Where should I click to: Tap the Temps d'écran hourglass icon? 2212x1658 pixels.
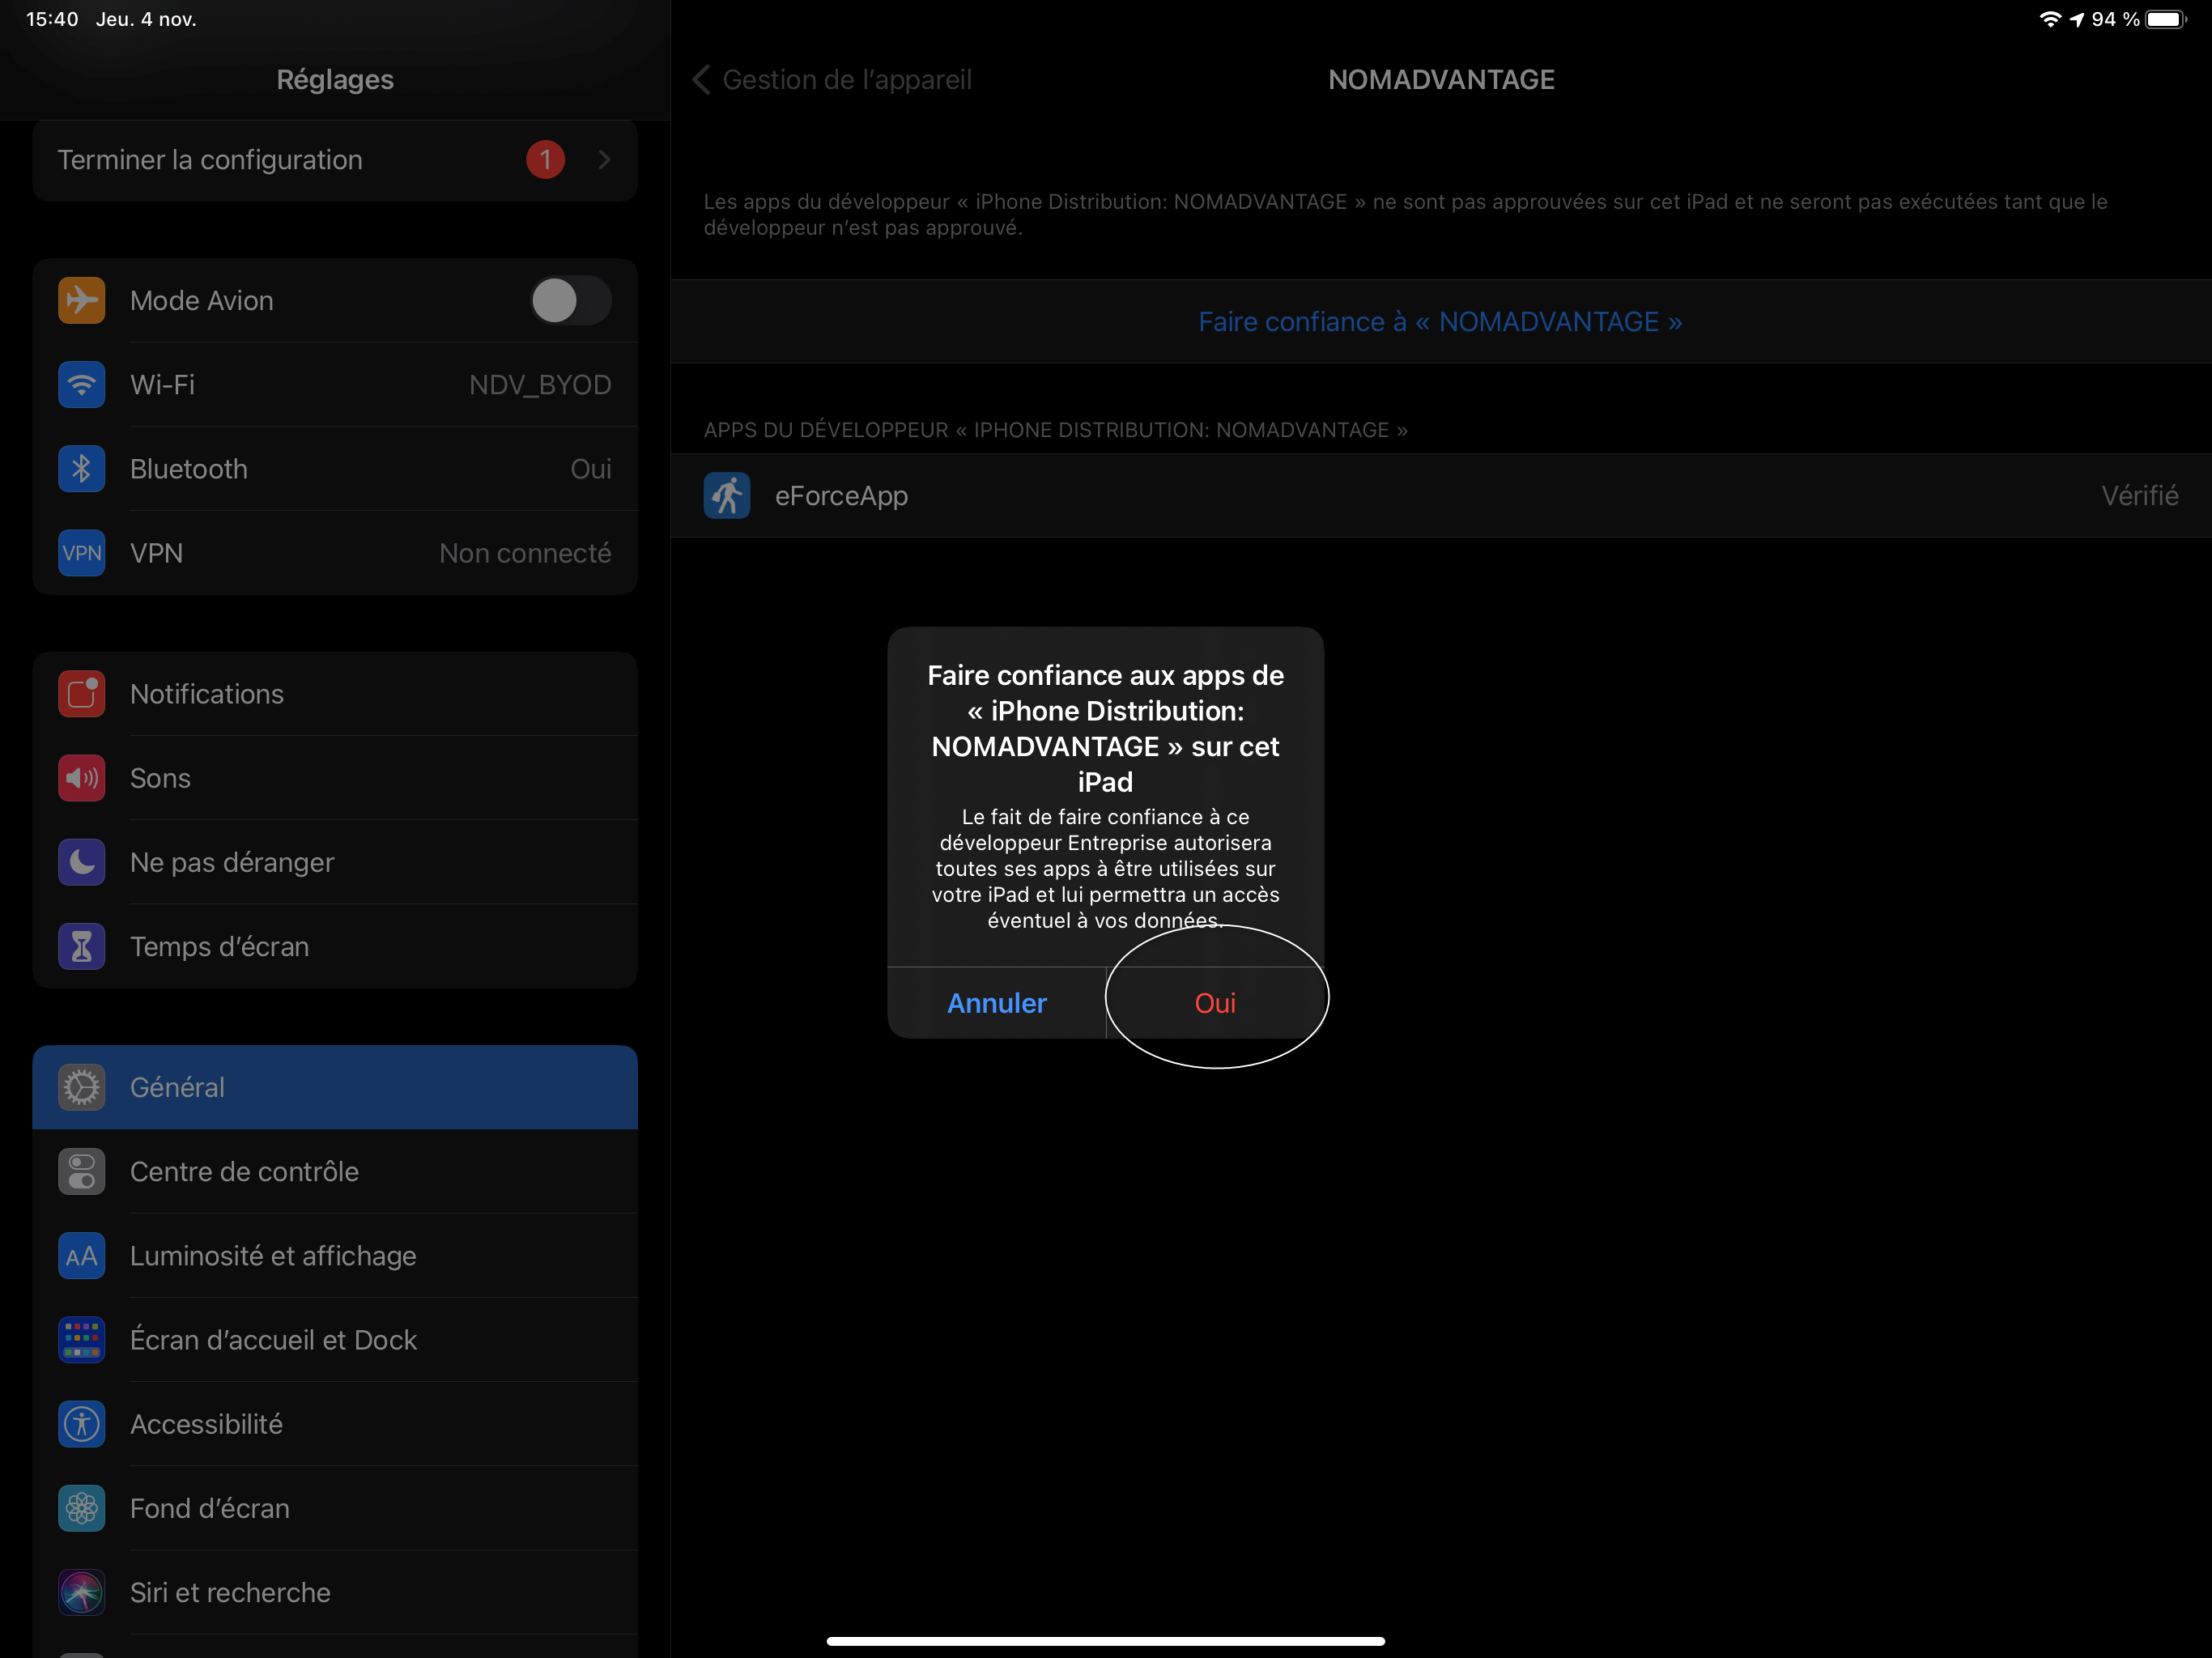82,946
